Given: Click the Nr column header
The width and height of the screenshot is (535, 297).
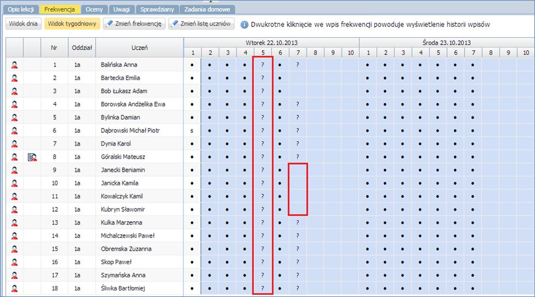Looking at the screenshot, I should [54, 48].
